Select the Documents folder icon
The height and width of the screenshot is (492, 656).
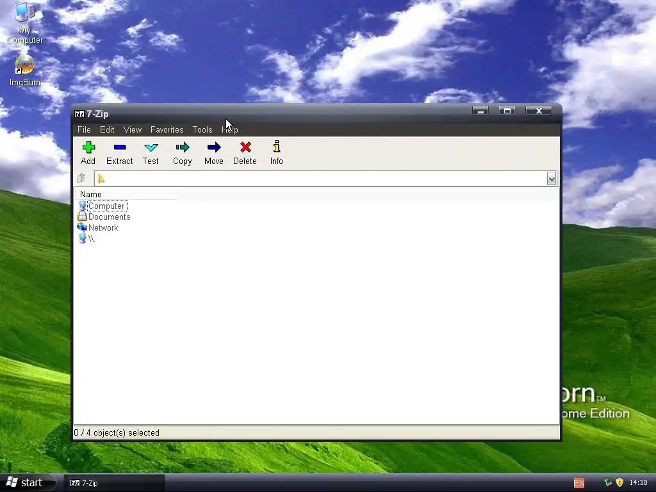(x=82, y=217)
